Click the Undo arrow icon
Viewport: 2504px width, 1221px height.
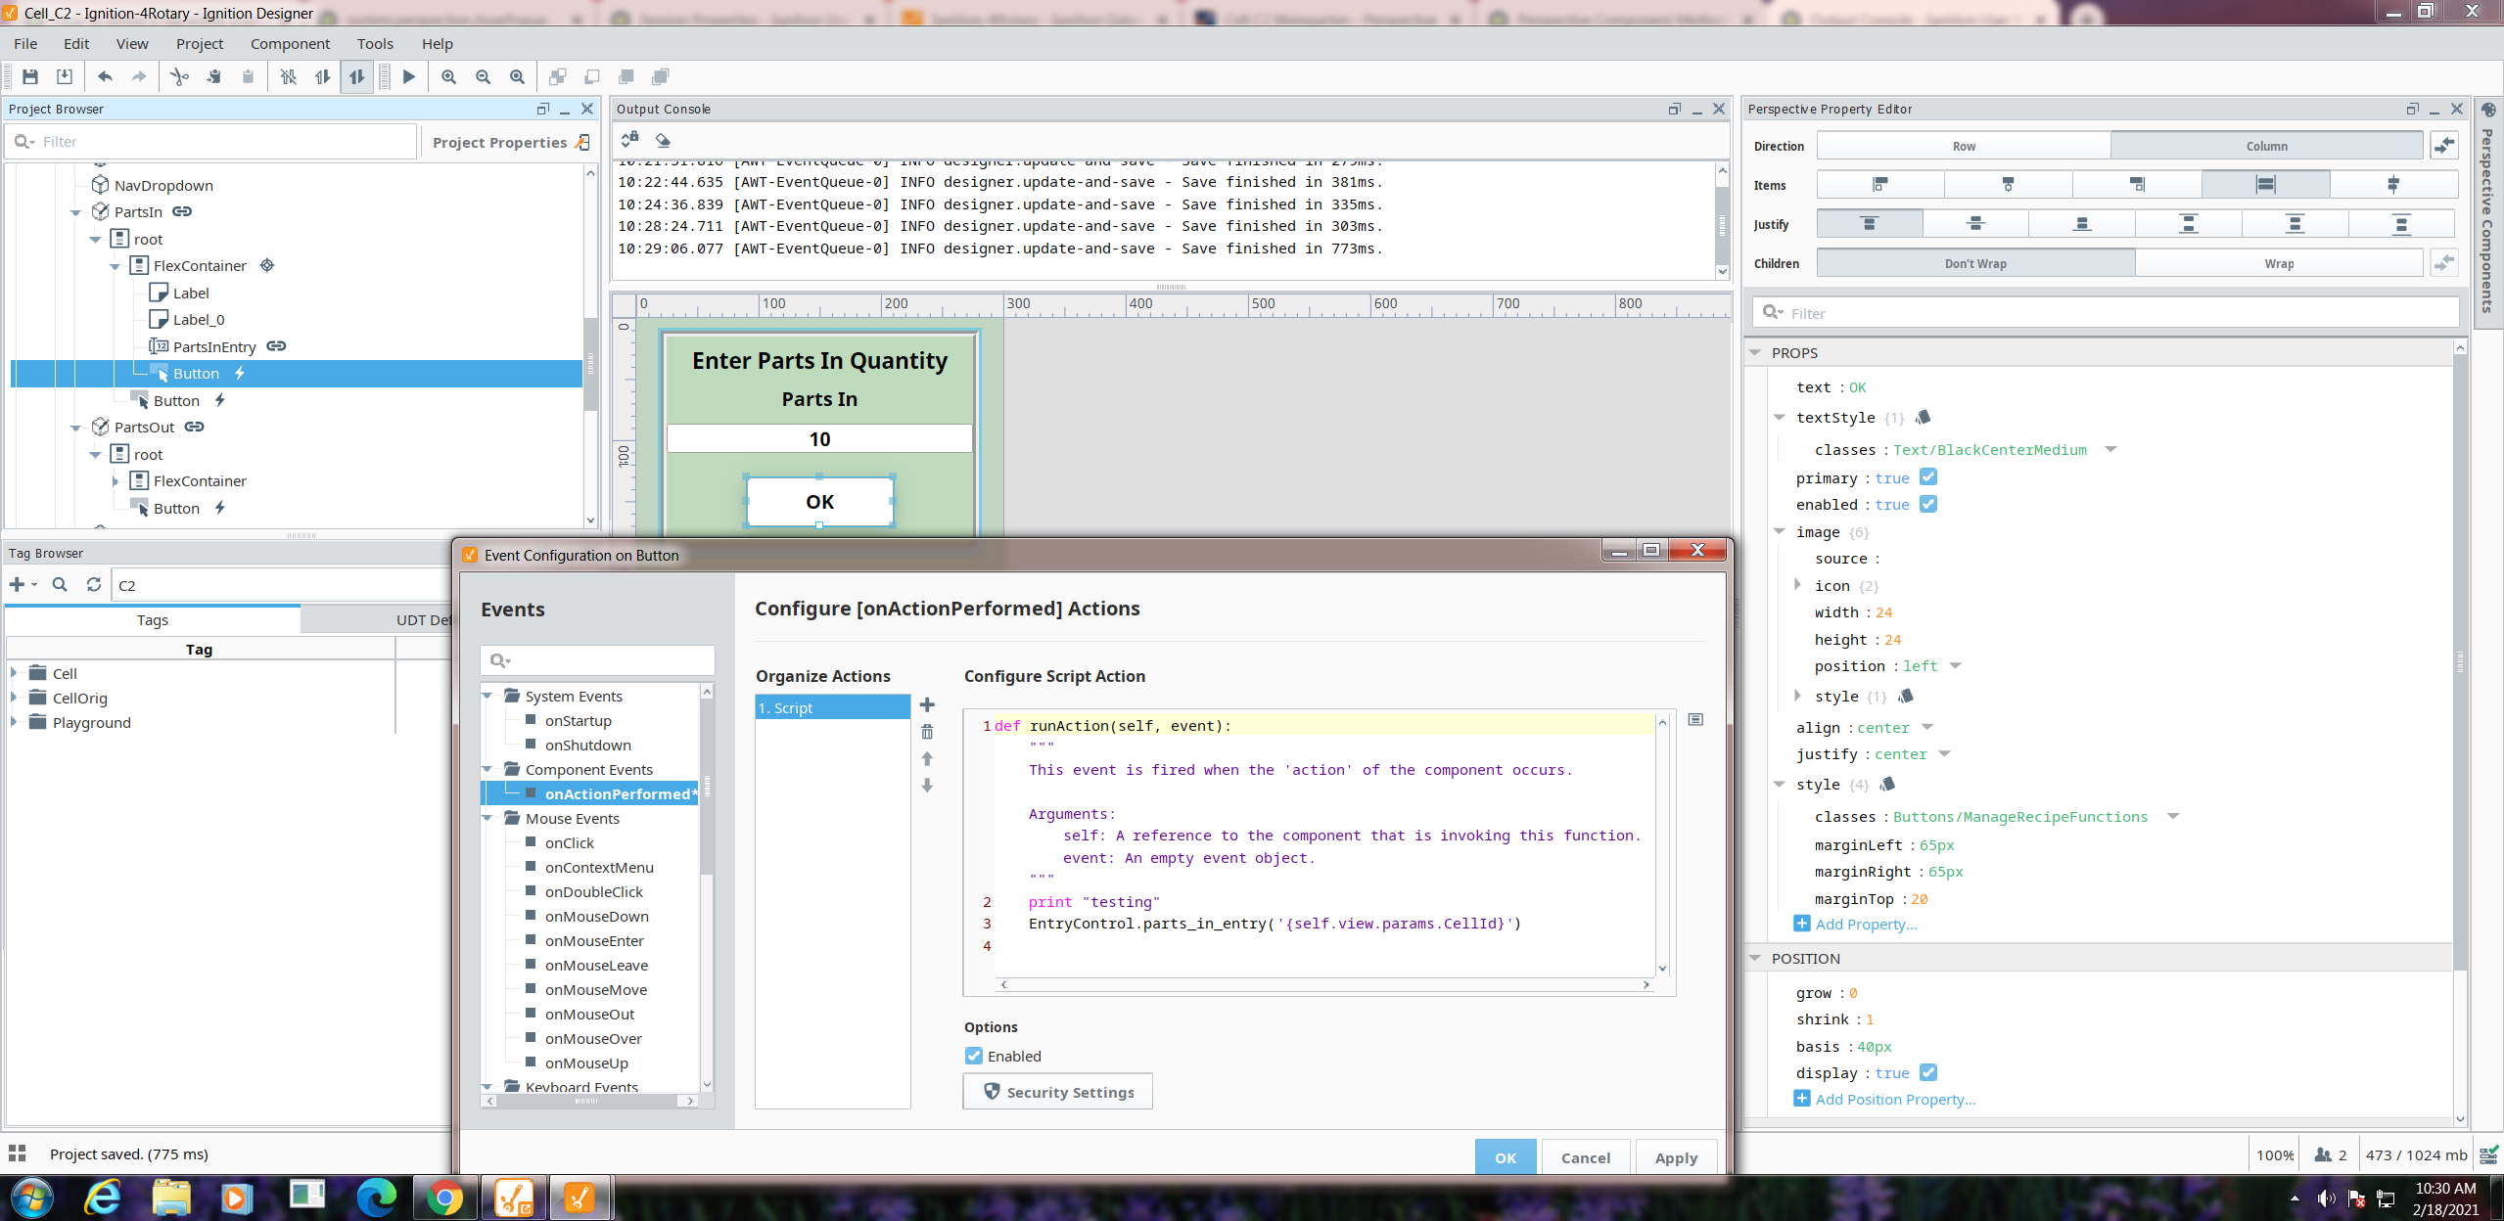105,77
